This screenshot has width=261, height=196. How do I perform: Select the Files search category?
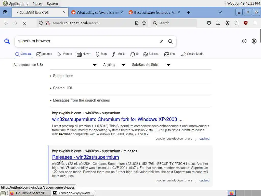pos(170,54)
